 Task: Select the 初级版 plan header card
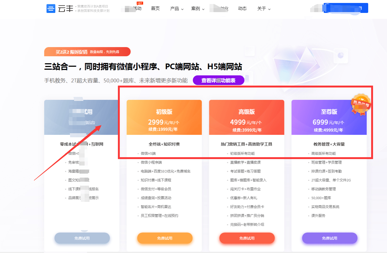pos(164,117)
